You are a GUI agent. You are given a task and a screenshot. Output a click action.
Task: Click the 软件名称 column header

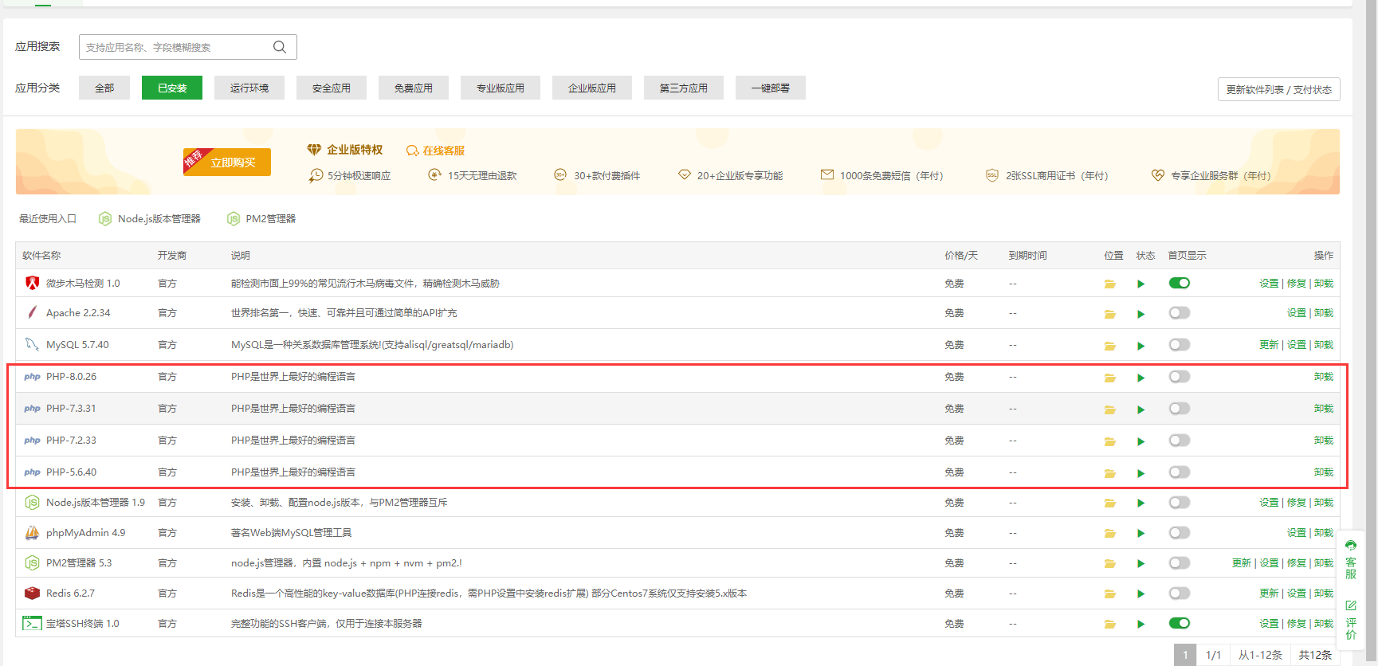pos(41,256)
